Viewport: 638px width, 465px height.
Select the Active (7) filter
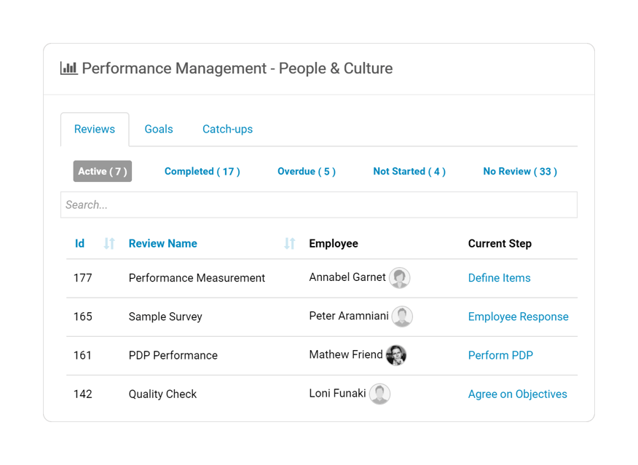click(x=103, y=172)
